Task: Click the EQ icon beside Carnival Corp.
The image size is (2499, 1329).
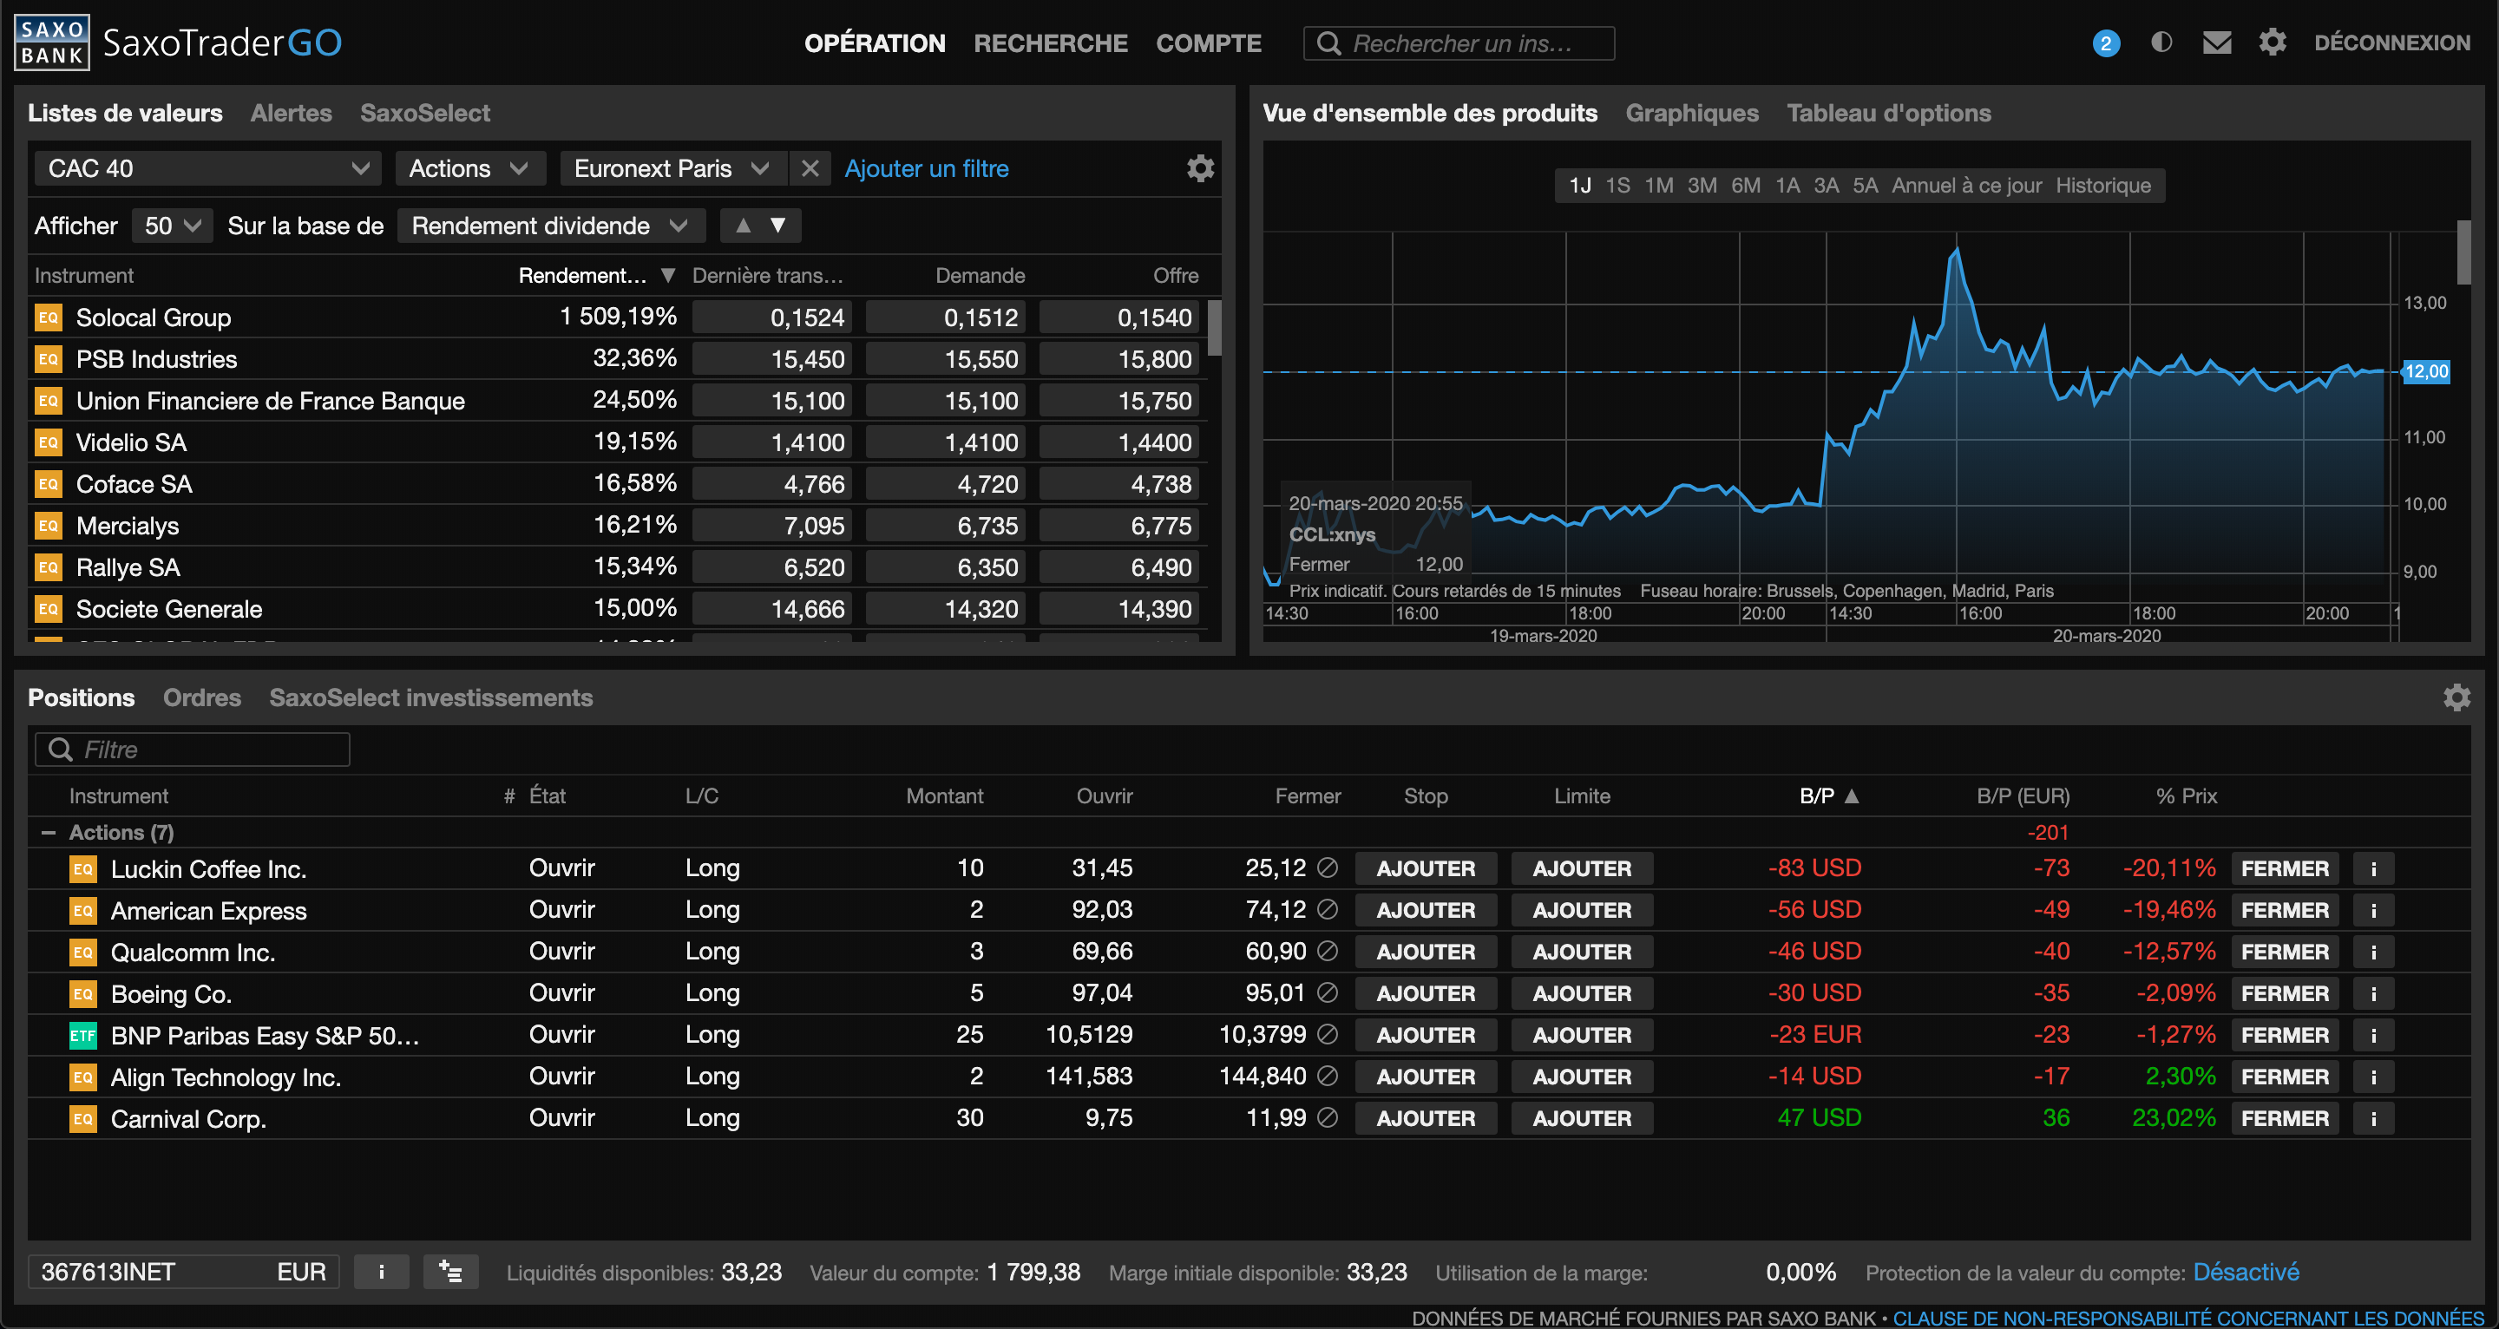Action: 83,1119
